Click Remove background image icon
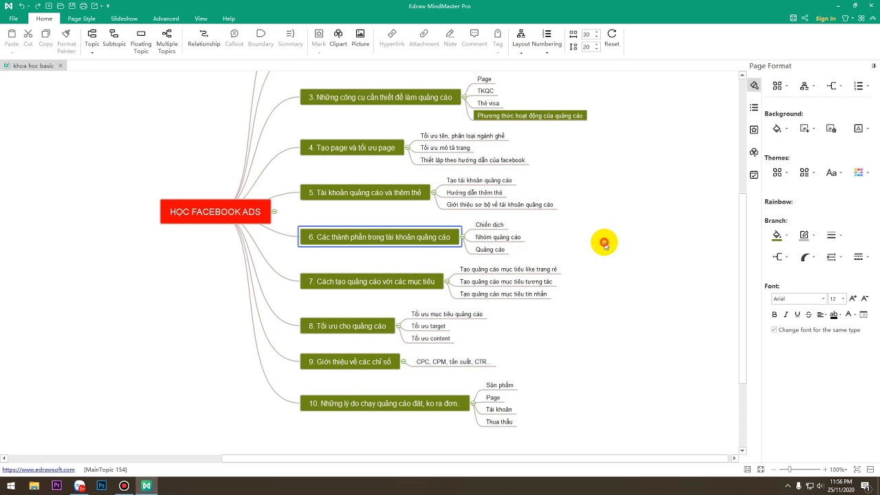 831,129
